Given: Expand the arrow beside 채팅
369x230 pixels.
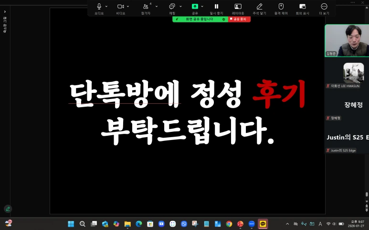Looking at the screenshot, I should point(180,6).
